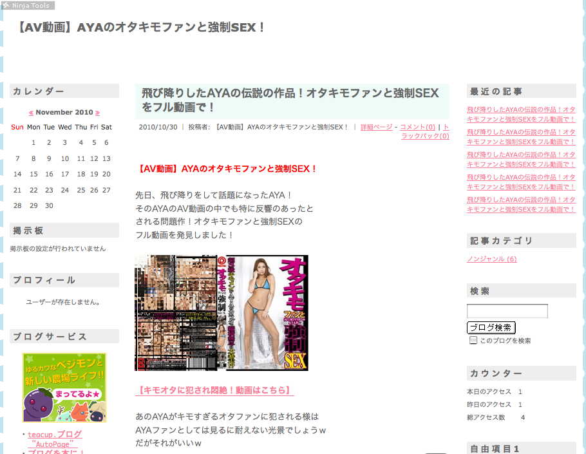Go to next month in calendar
586x454 pixels.
[x=97, y=113]
